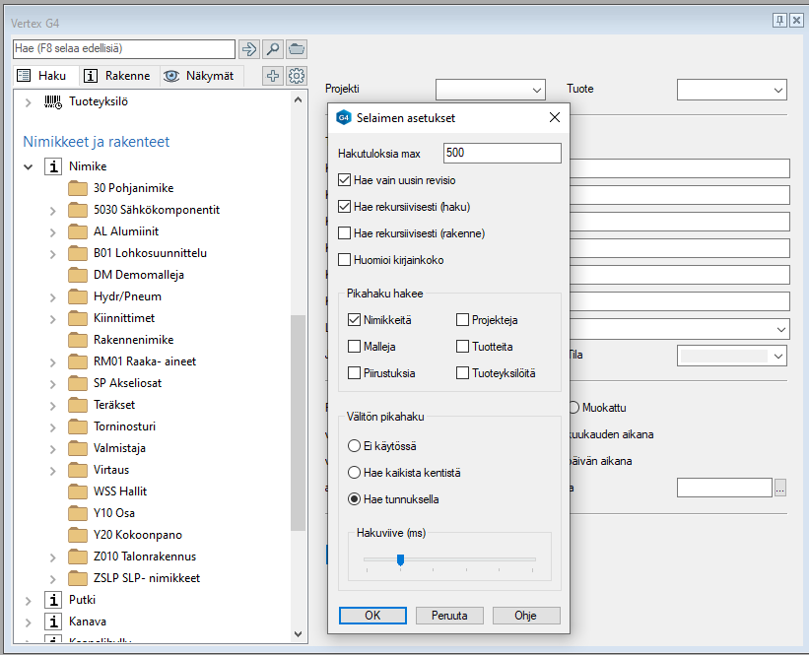Open the Näkymät tab
Screen dimensions: 809x655
point(199,76)
